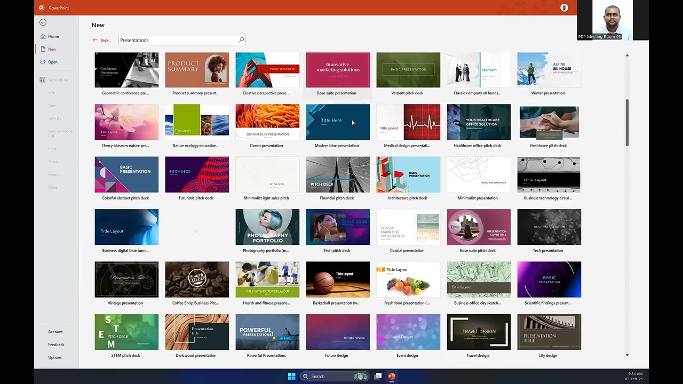Click the scroll up arrow of template list
683x384 pixels.
(627, 55)
